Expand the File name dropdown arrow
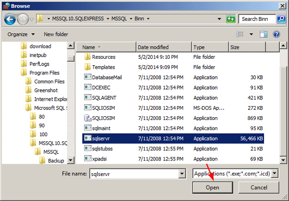289x201 pixels. [182, 174]
